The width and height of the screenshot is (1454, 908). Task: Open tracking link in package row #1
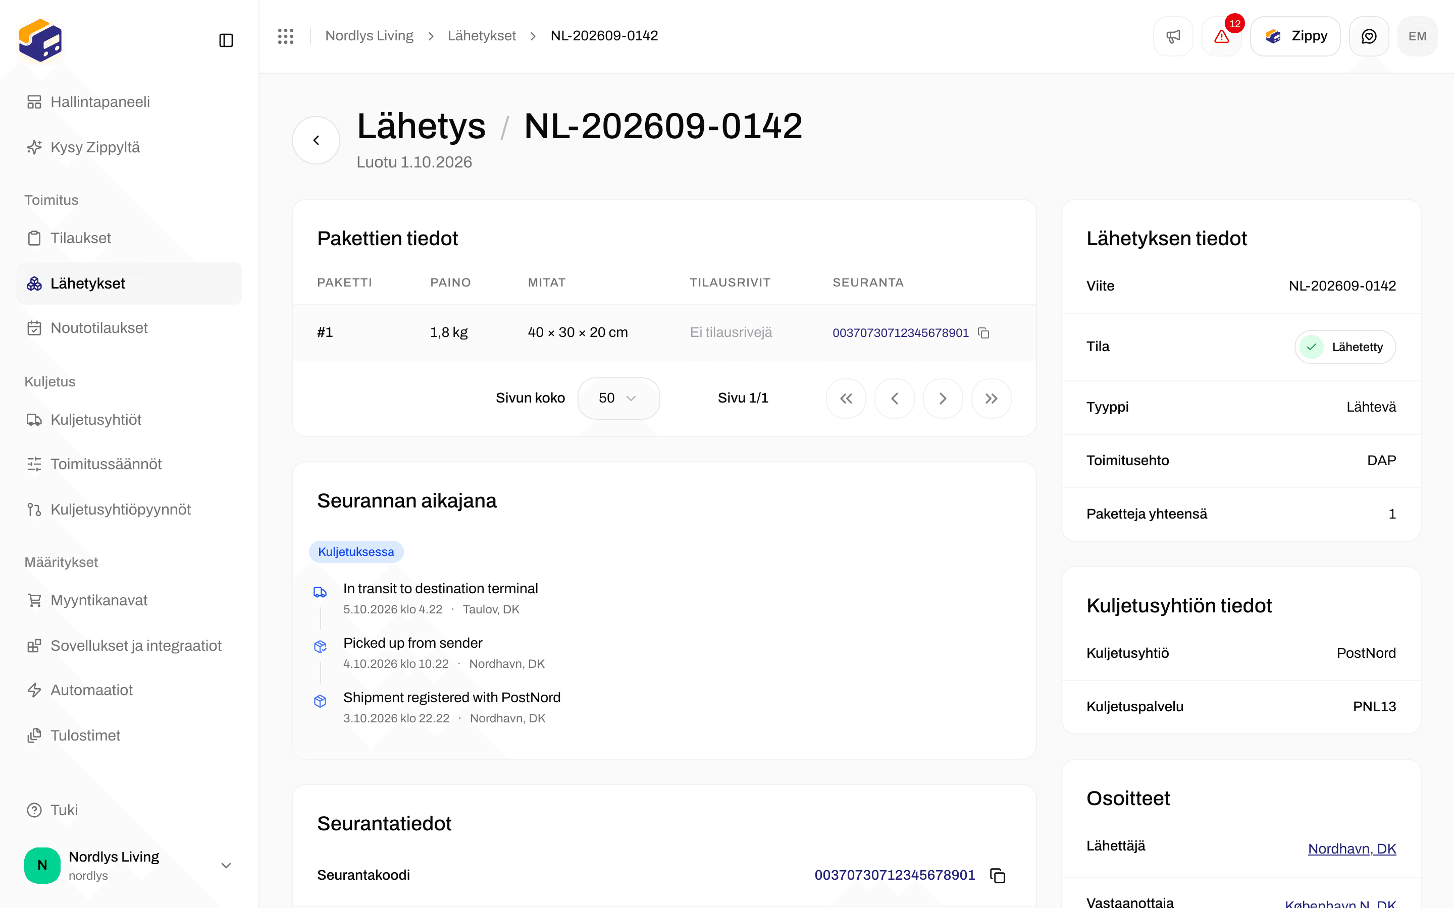pos(900,333)
